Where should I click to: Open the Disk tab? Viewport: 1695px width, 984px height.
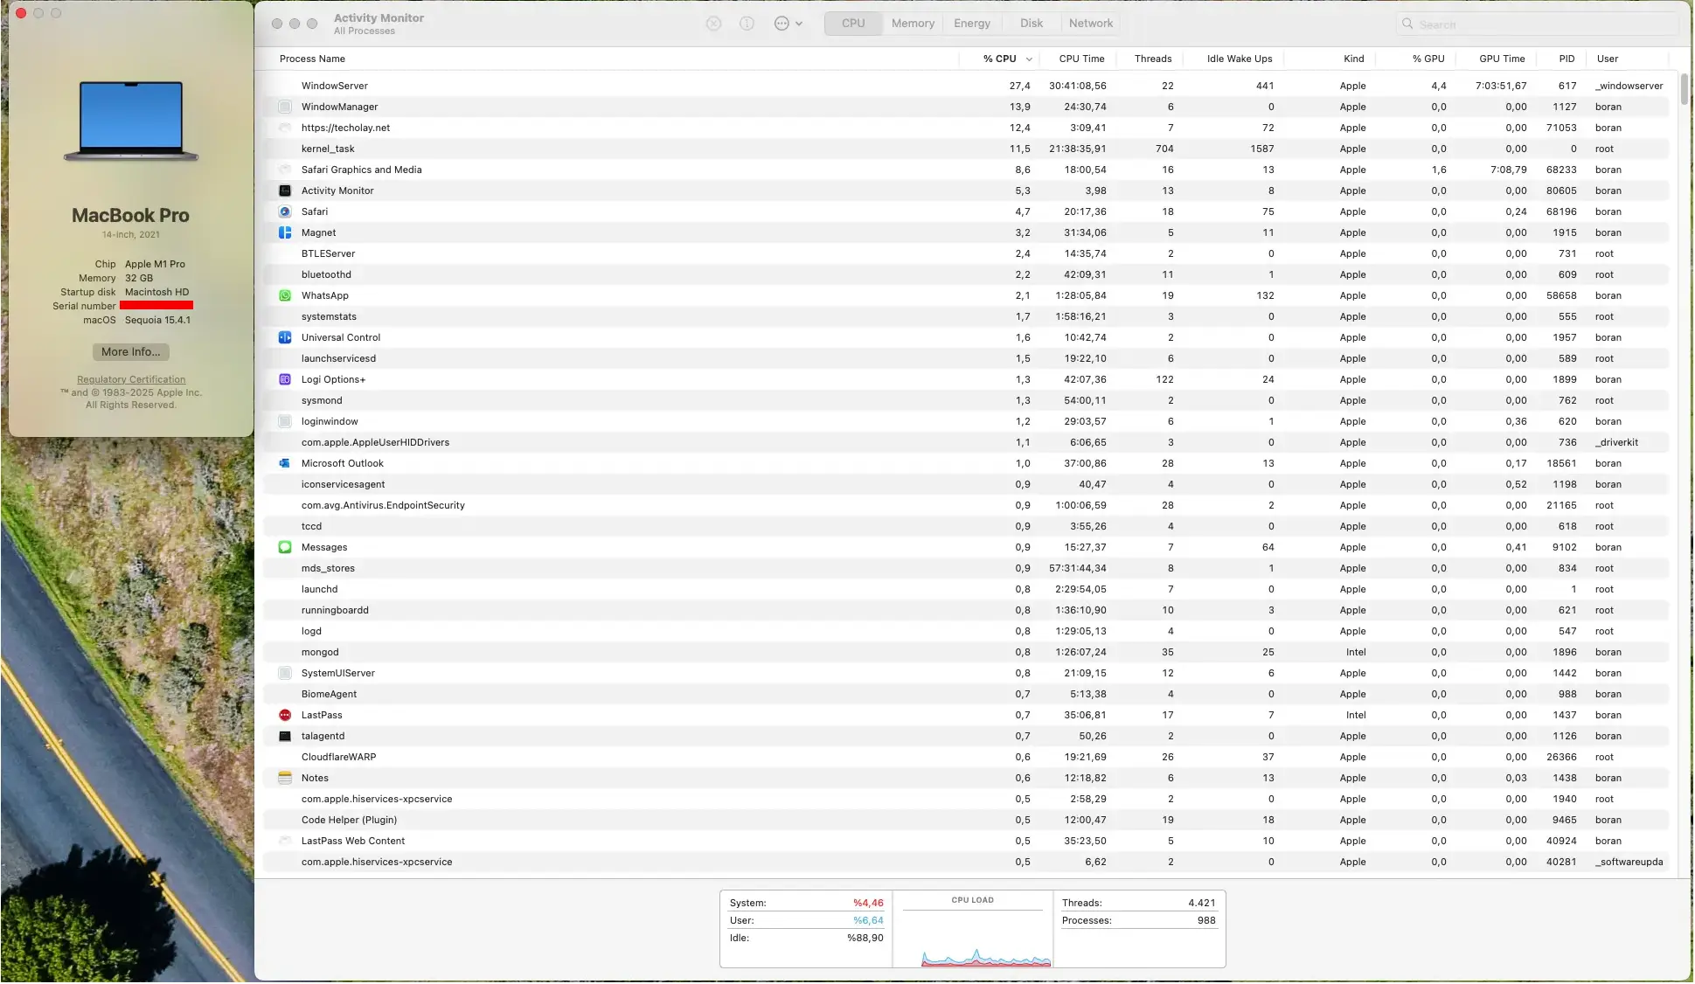tap(1032, 24)
